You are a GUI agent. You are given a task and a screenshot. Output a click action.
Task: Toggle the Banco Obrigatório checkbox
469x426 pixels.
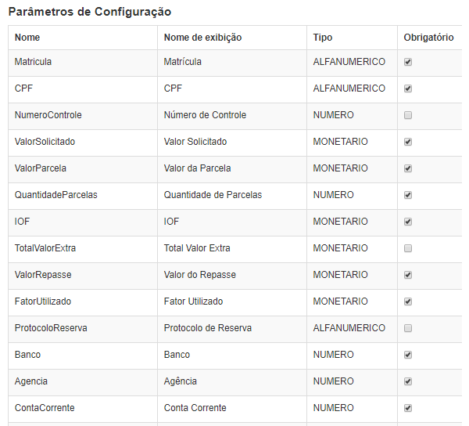pos(408,355)
